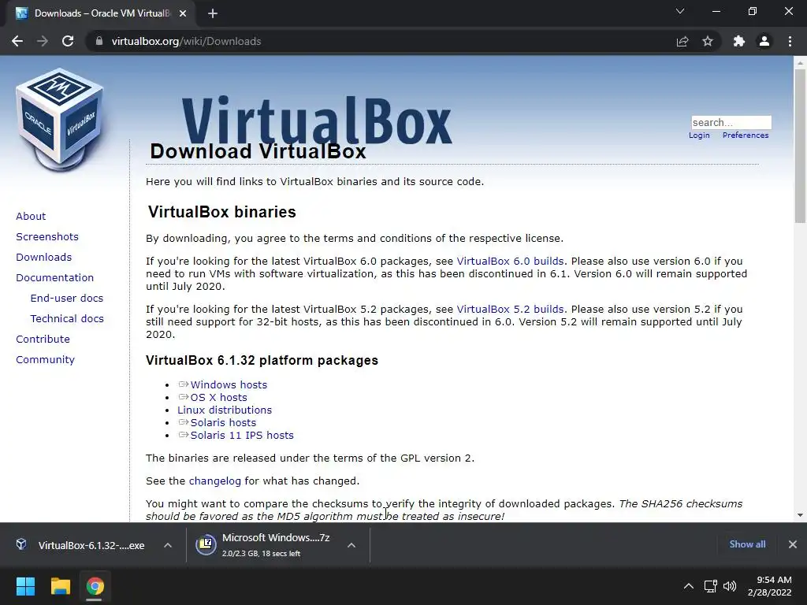Click the Microsoft Windows 7z download item
This screenshot has width=807, height=605.
(x=276, y=545)
